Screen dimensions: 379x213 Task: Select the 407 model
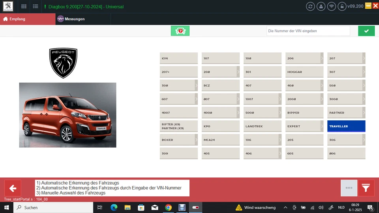pyautogui.click(x=263, y=86)
